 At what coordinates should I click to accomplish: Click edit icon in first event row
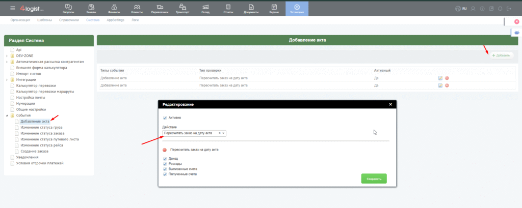click(x=440, y=78)
